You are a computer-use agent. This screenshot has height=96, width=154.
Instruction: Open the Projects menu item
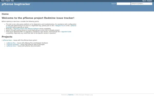point(8,1)
